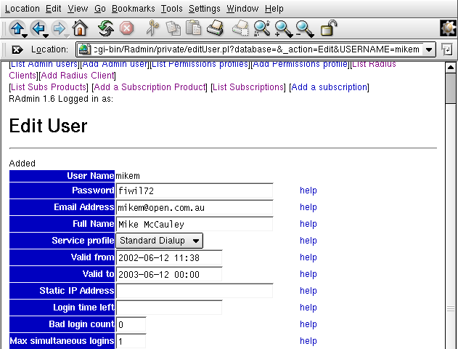Screen dimensions: 458x349
Task: Print the page with the printer icon
Action: 216,28
